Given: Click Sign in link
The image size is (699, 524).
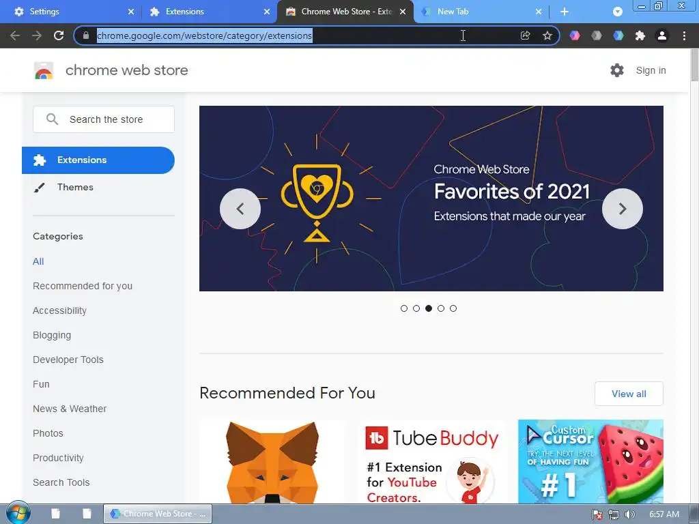Looking at the screenshot, I should [651, 70].
